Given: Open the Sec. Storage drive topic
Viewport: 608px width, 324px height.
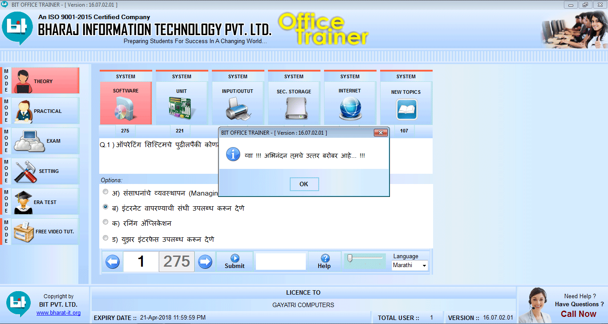Looking at the screenshot, I should [x=294, y=103].
